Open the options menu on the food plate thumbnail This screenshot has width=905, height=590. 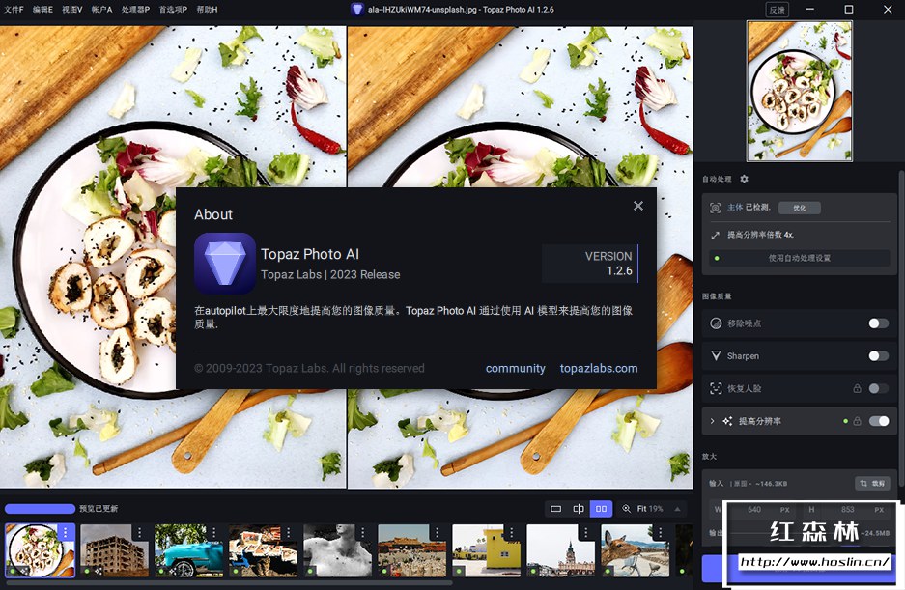pyautogui.click(x=66, y=532)
